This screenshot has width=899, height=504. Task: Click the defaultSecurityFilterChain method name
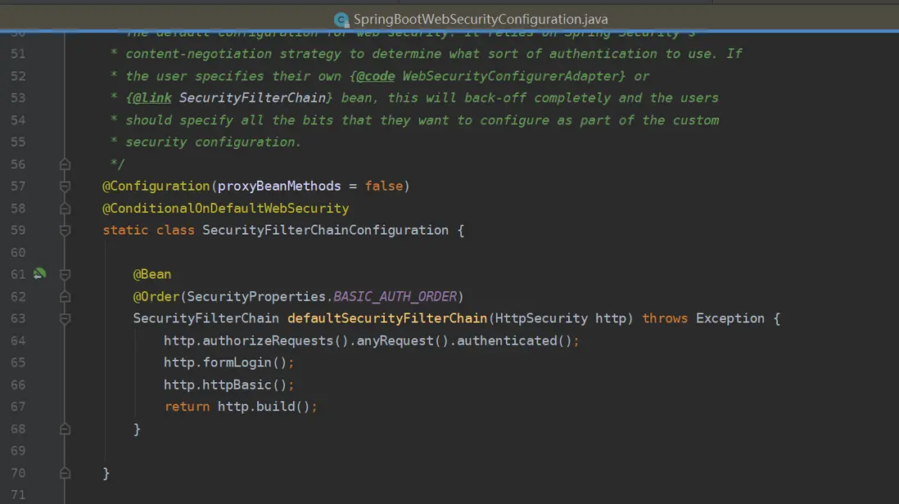(387, 318)
